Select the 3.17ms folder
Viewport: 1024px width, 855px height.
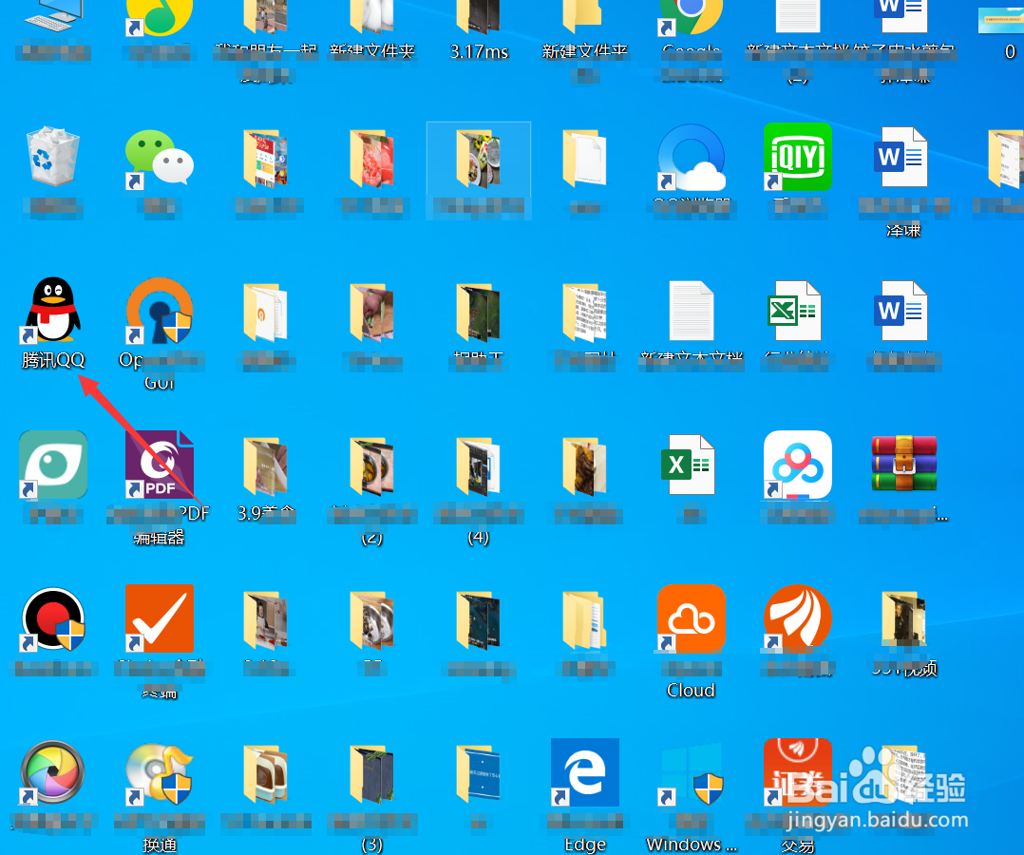[x=479, y=17]
